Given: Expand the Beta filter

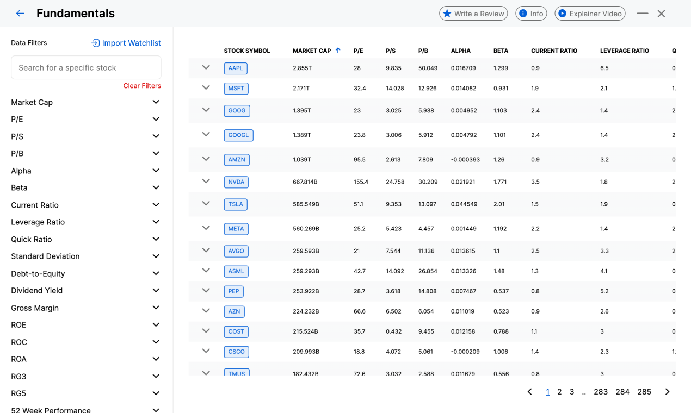Looking at the screenshot, I should point(86,187).
